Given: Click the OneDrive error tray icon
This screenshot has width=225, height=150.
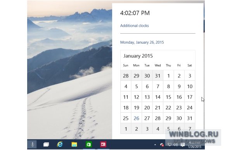Looking at the screenshot, I should 162,145.
